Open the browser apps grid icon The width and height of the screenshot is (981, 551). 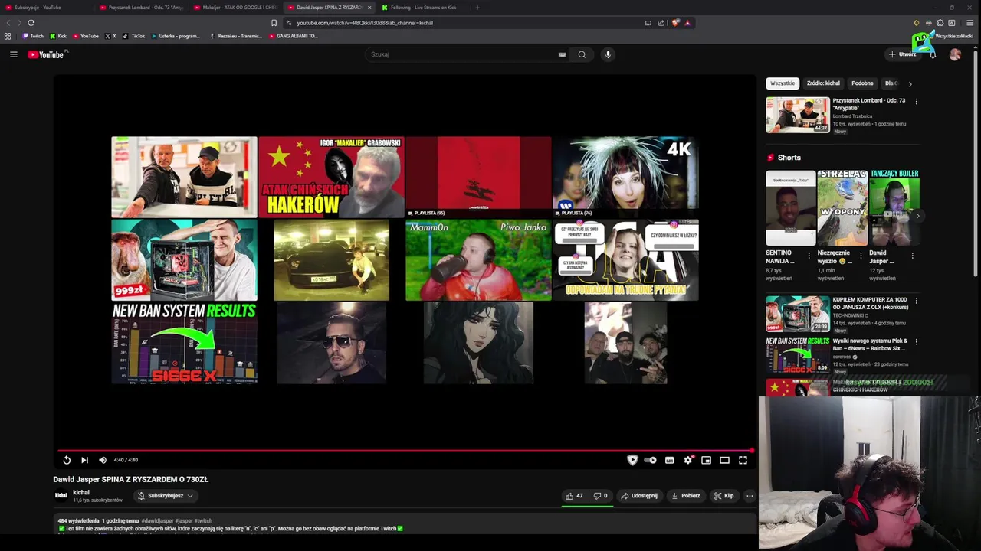[x=8, y=36]
